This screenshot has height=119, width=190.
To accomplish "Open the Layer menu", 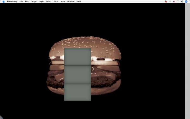I will pyautogui.click(x=41, y=2).
